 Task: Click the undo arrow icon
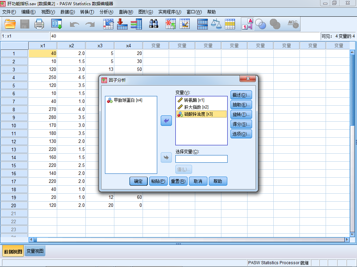[x=75, y=24]
